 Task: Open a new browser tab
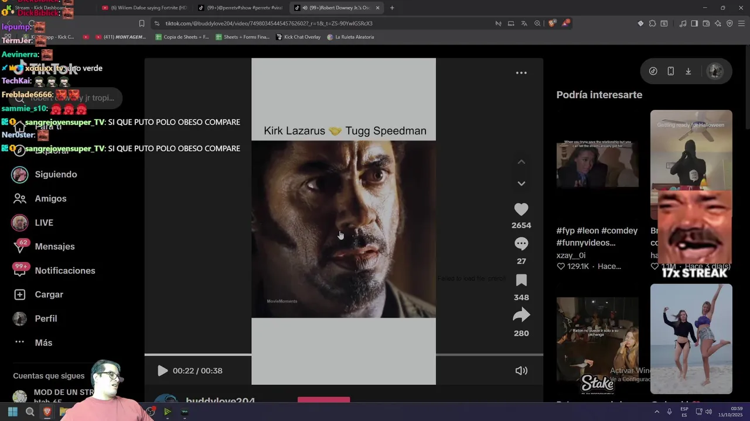tap(392, 8)
